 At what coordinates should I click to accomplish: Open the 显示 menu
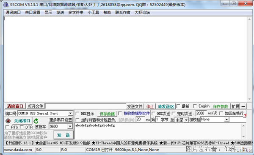pyautogui.click(x=48, y=12)
